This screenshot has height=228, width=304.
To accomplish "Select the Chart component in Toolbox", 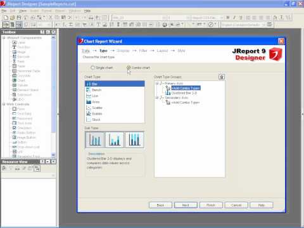I will [x=18, y=80].
